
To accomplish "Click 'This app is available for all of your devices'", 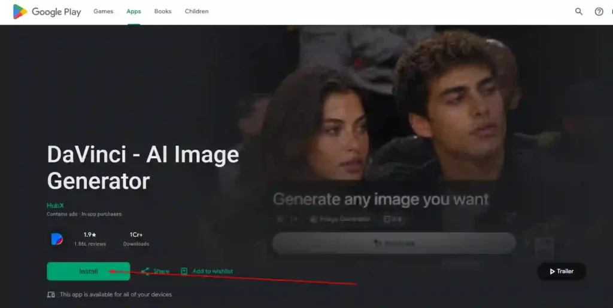I will point(116,294).
